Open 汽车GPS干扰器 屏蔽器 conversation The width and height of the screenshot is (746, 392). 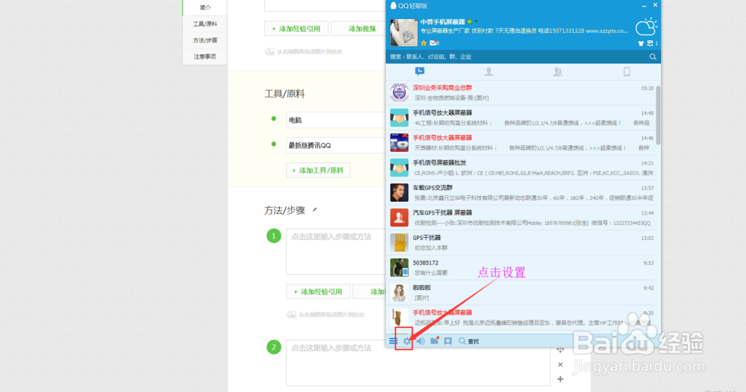pyautogui.click(x=521, y=218)
